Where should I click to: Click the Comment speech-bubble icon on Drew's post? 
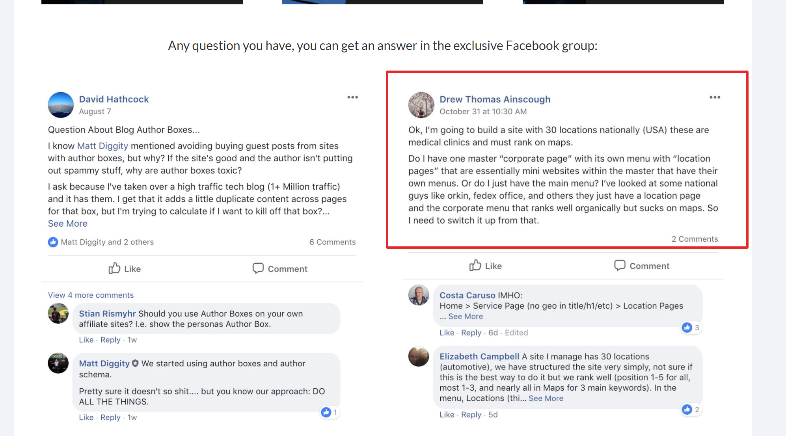[x=620, y=265]
